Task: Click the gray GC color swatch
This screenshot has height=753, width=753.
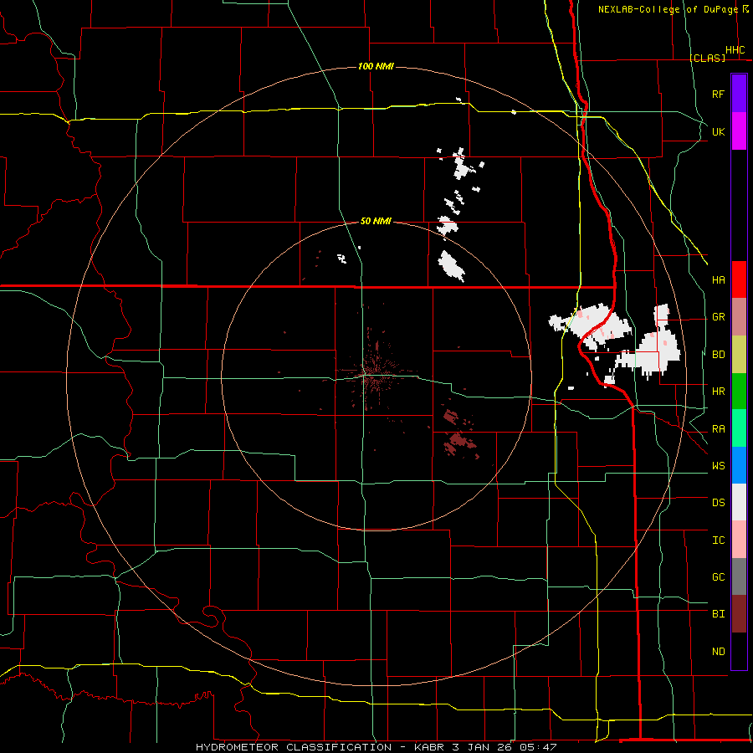Action: 739,576
